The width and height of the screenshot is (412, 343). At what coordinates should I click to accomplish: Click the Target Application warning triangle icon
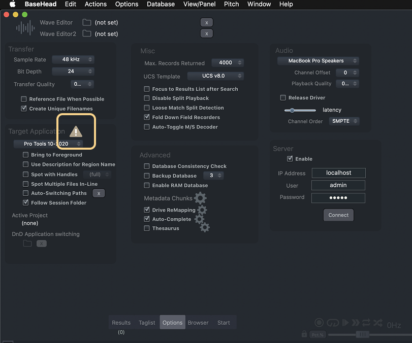(76, 131)
